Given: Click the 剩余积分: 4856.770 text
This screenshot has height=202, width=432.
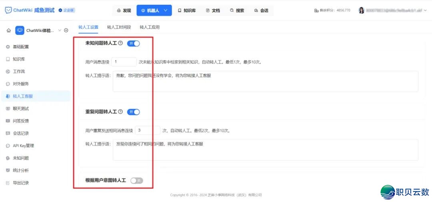Looking at the screenshot, I should [x=335, y=10].
